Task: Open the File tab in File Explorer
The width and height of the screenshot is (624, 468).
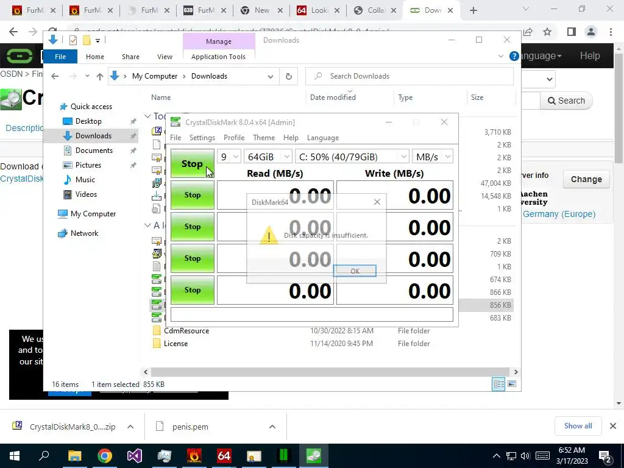Action: 60,57
